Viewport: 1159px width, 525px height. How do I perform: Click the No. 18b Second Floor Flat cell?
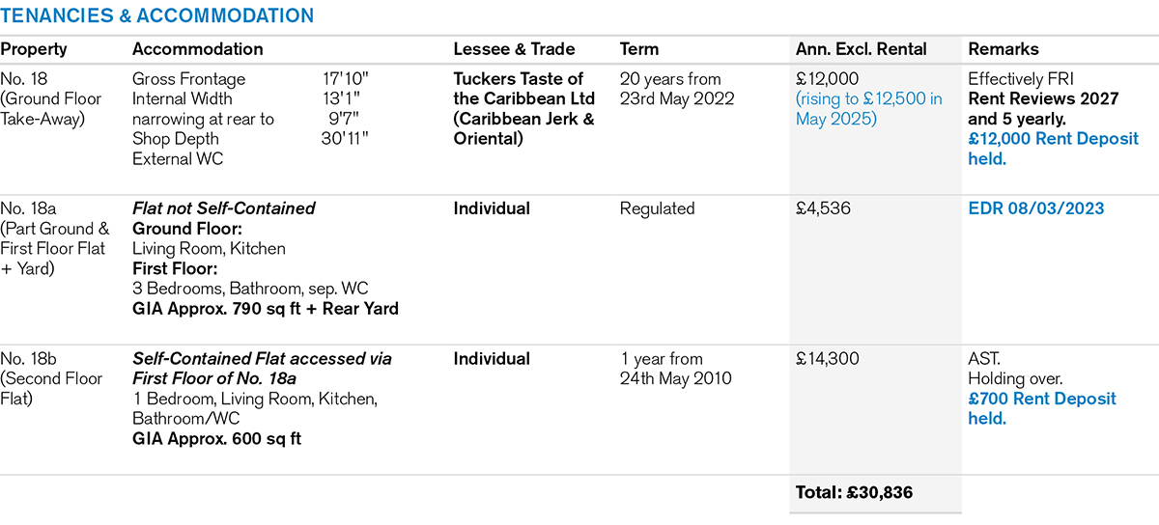pos(51,378)
